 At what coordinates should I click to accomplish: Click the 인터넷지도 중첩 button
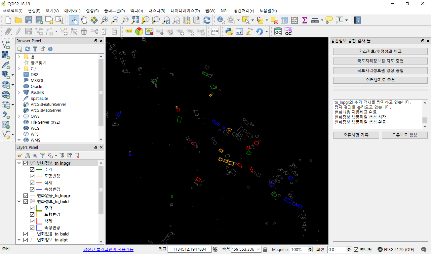(380, 80)
